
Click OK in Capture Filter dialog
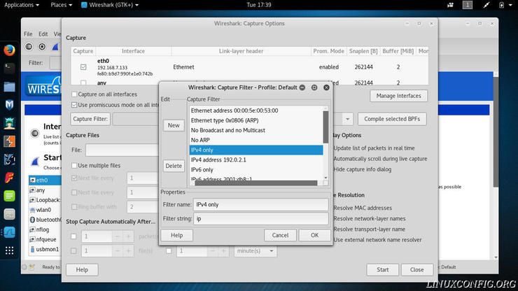[314, 235]
